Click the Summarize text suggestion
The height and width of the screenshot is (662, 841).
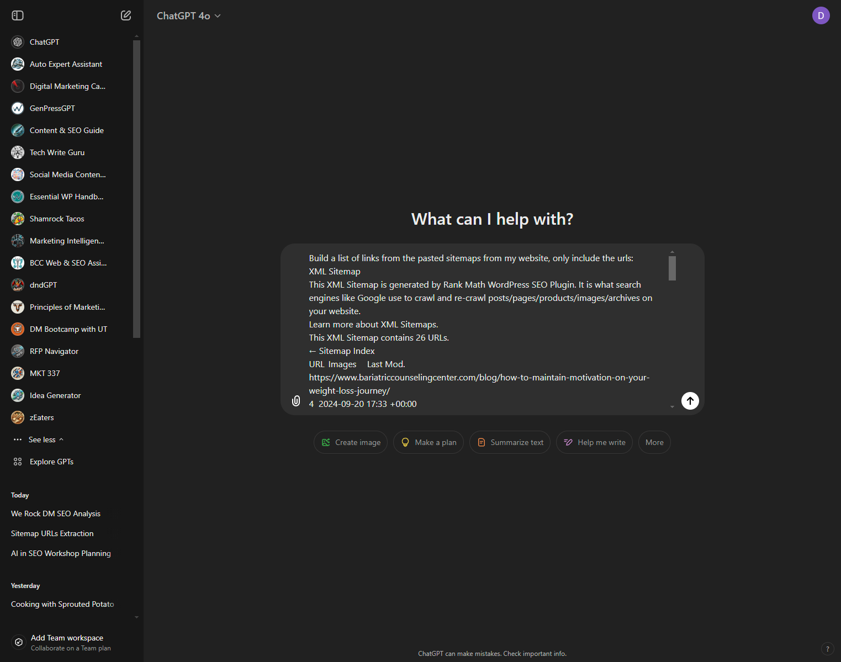pos(510,442)
